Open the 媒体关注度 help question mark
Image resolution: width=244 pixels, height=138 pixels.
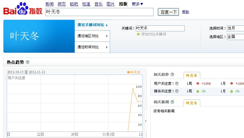(x=177, y=91)
